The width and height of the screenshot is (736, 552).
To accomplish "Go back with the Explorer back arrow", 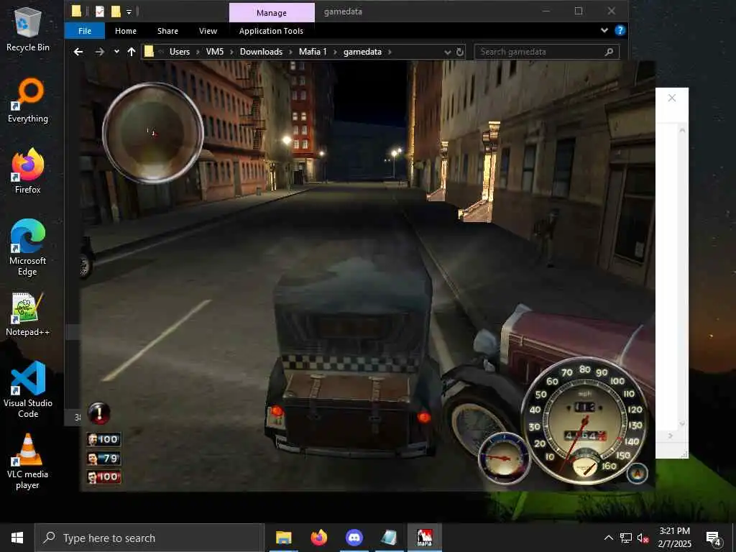I will click(x=78, y=52).
